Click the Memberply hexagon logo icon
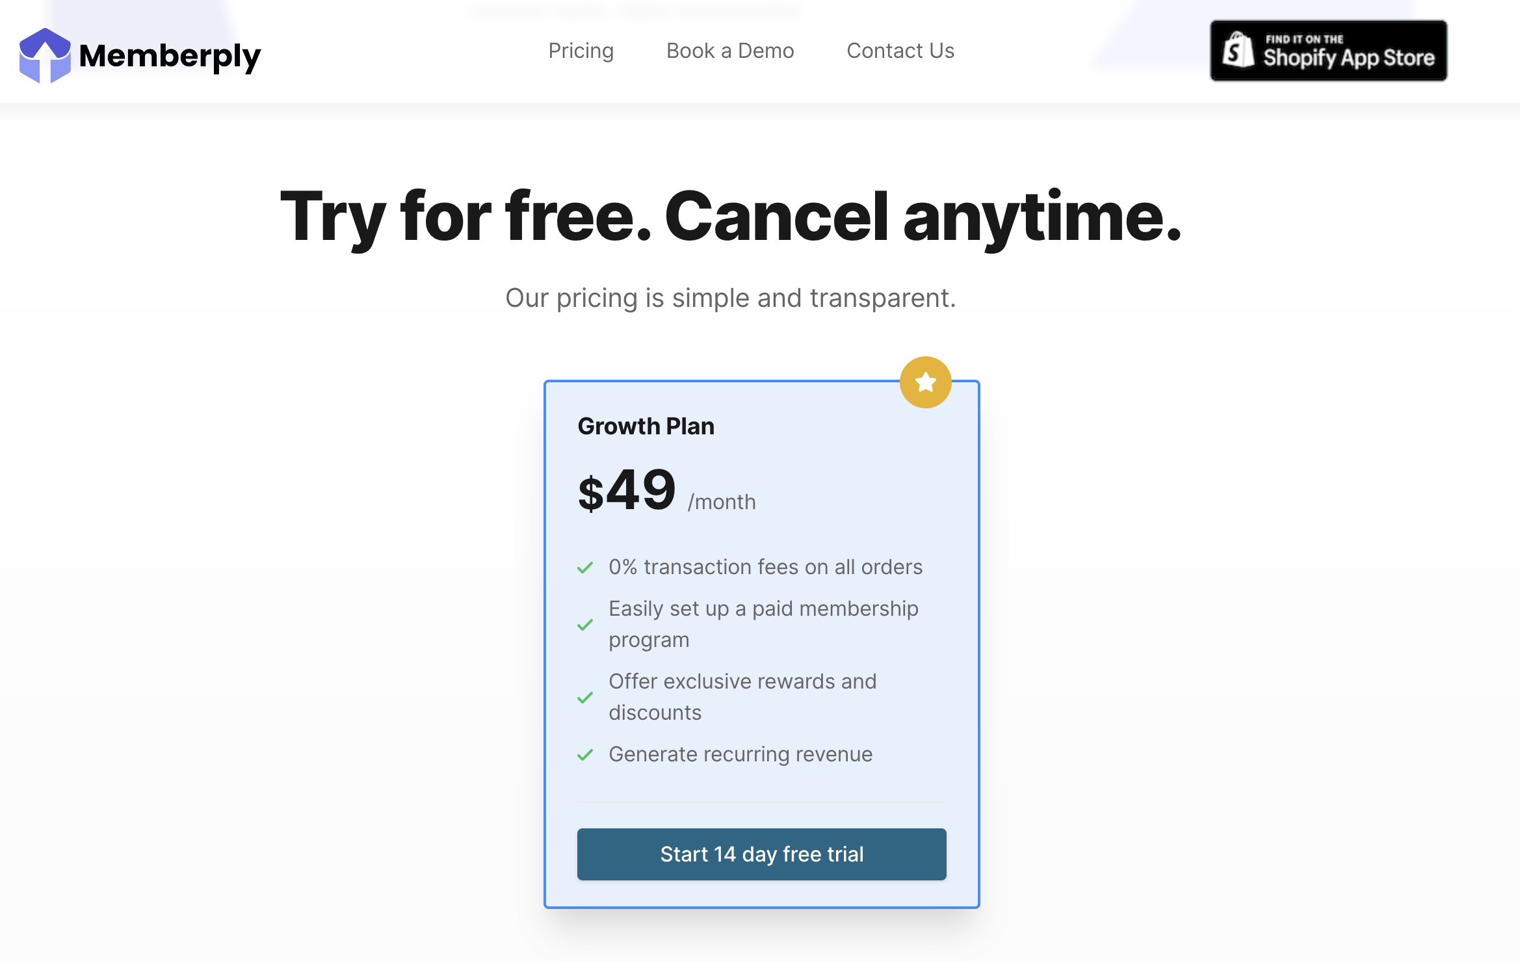Screen dimensions: 1520x961 pyautogui.click(x=44, y=55)
